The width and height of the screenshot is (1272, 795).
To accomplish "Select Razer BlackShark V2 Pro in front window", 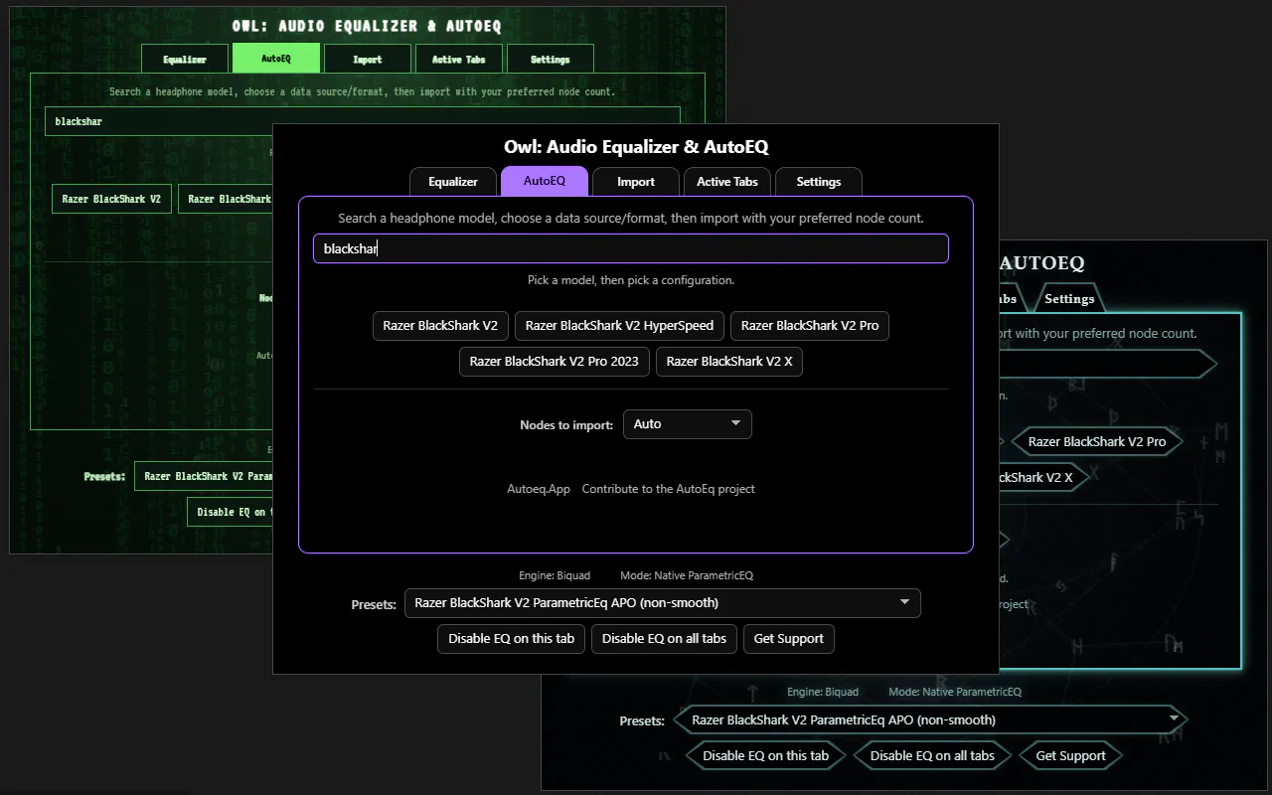I will pos(810,326).
